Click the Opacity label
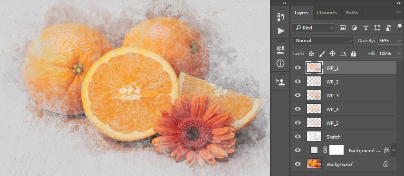The height and width of the screenshot is (176, 404). 366,41
